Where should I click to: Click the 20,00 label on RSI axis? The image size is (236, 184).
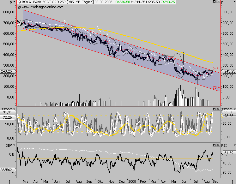point(227,172)
